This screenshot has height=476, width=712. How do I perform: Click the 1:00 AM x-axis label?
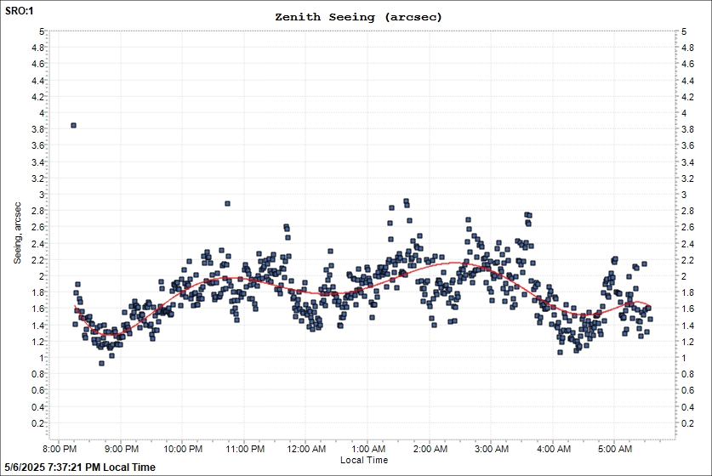pos(367,449)
